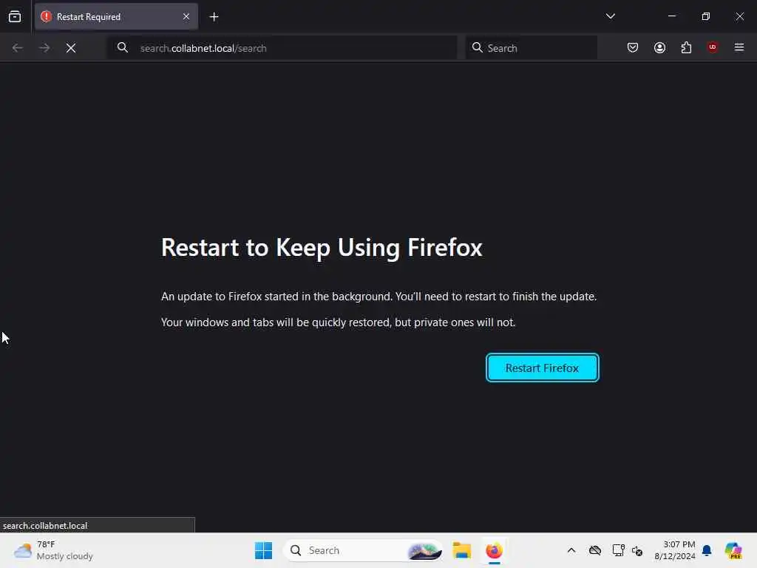
Task: Click the muted volume tray icon
Action: [x=637, y=550]
